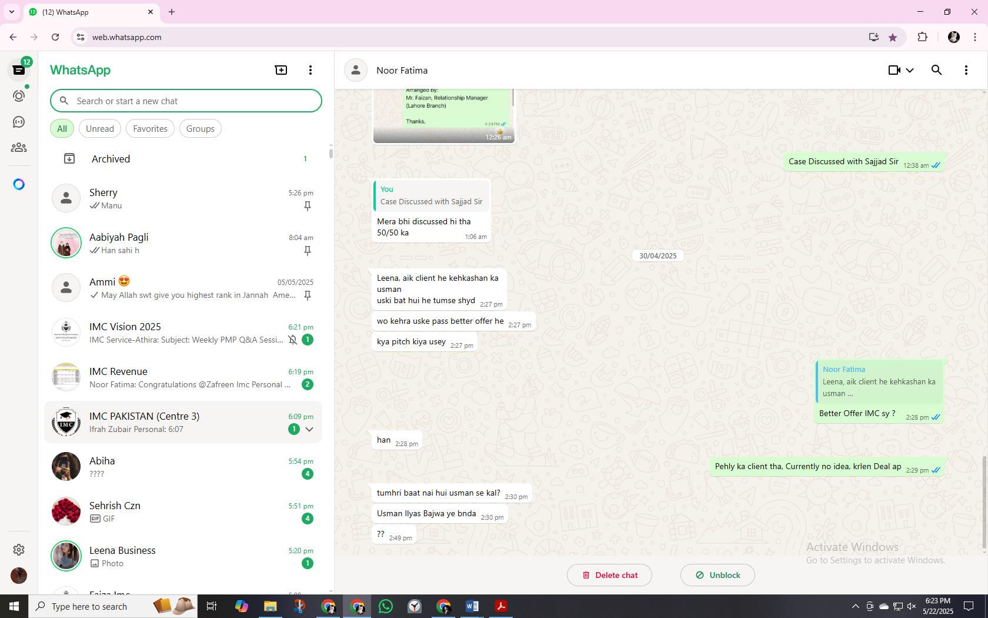Select the (12) WhatsApp browser tab
Viewport: 988px width, 618px height.
click(x=91, y=12)
